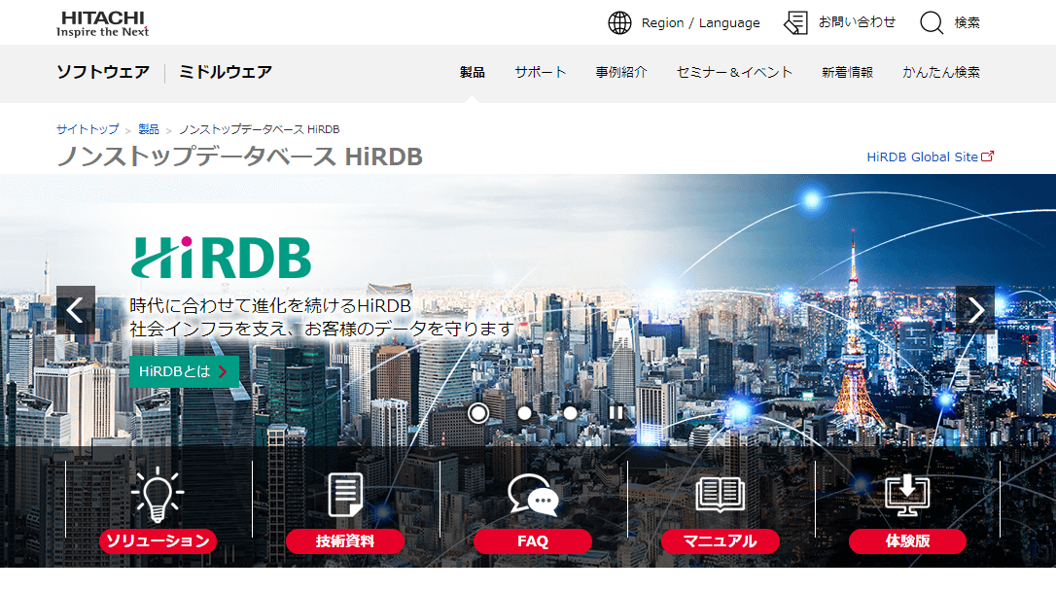Image resolution: width=1056 pixels, height=592 pixels.
Task: Open the ソリューション red button
Action: [x=158, y=540]
